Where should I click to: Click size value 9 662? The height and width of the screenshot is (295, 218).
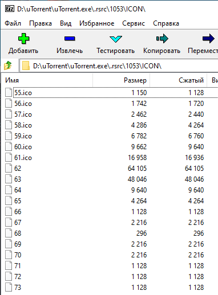tap(139, 147)
